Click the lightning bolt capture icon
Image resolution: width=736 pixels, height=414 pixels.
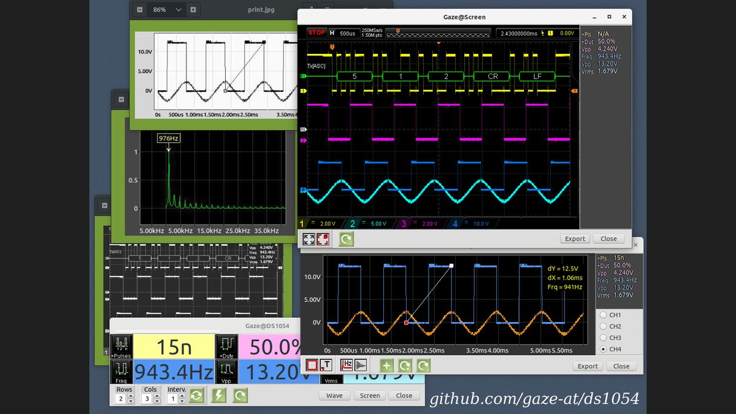pyautogui.click(x=219, y=395)
